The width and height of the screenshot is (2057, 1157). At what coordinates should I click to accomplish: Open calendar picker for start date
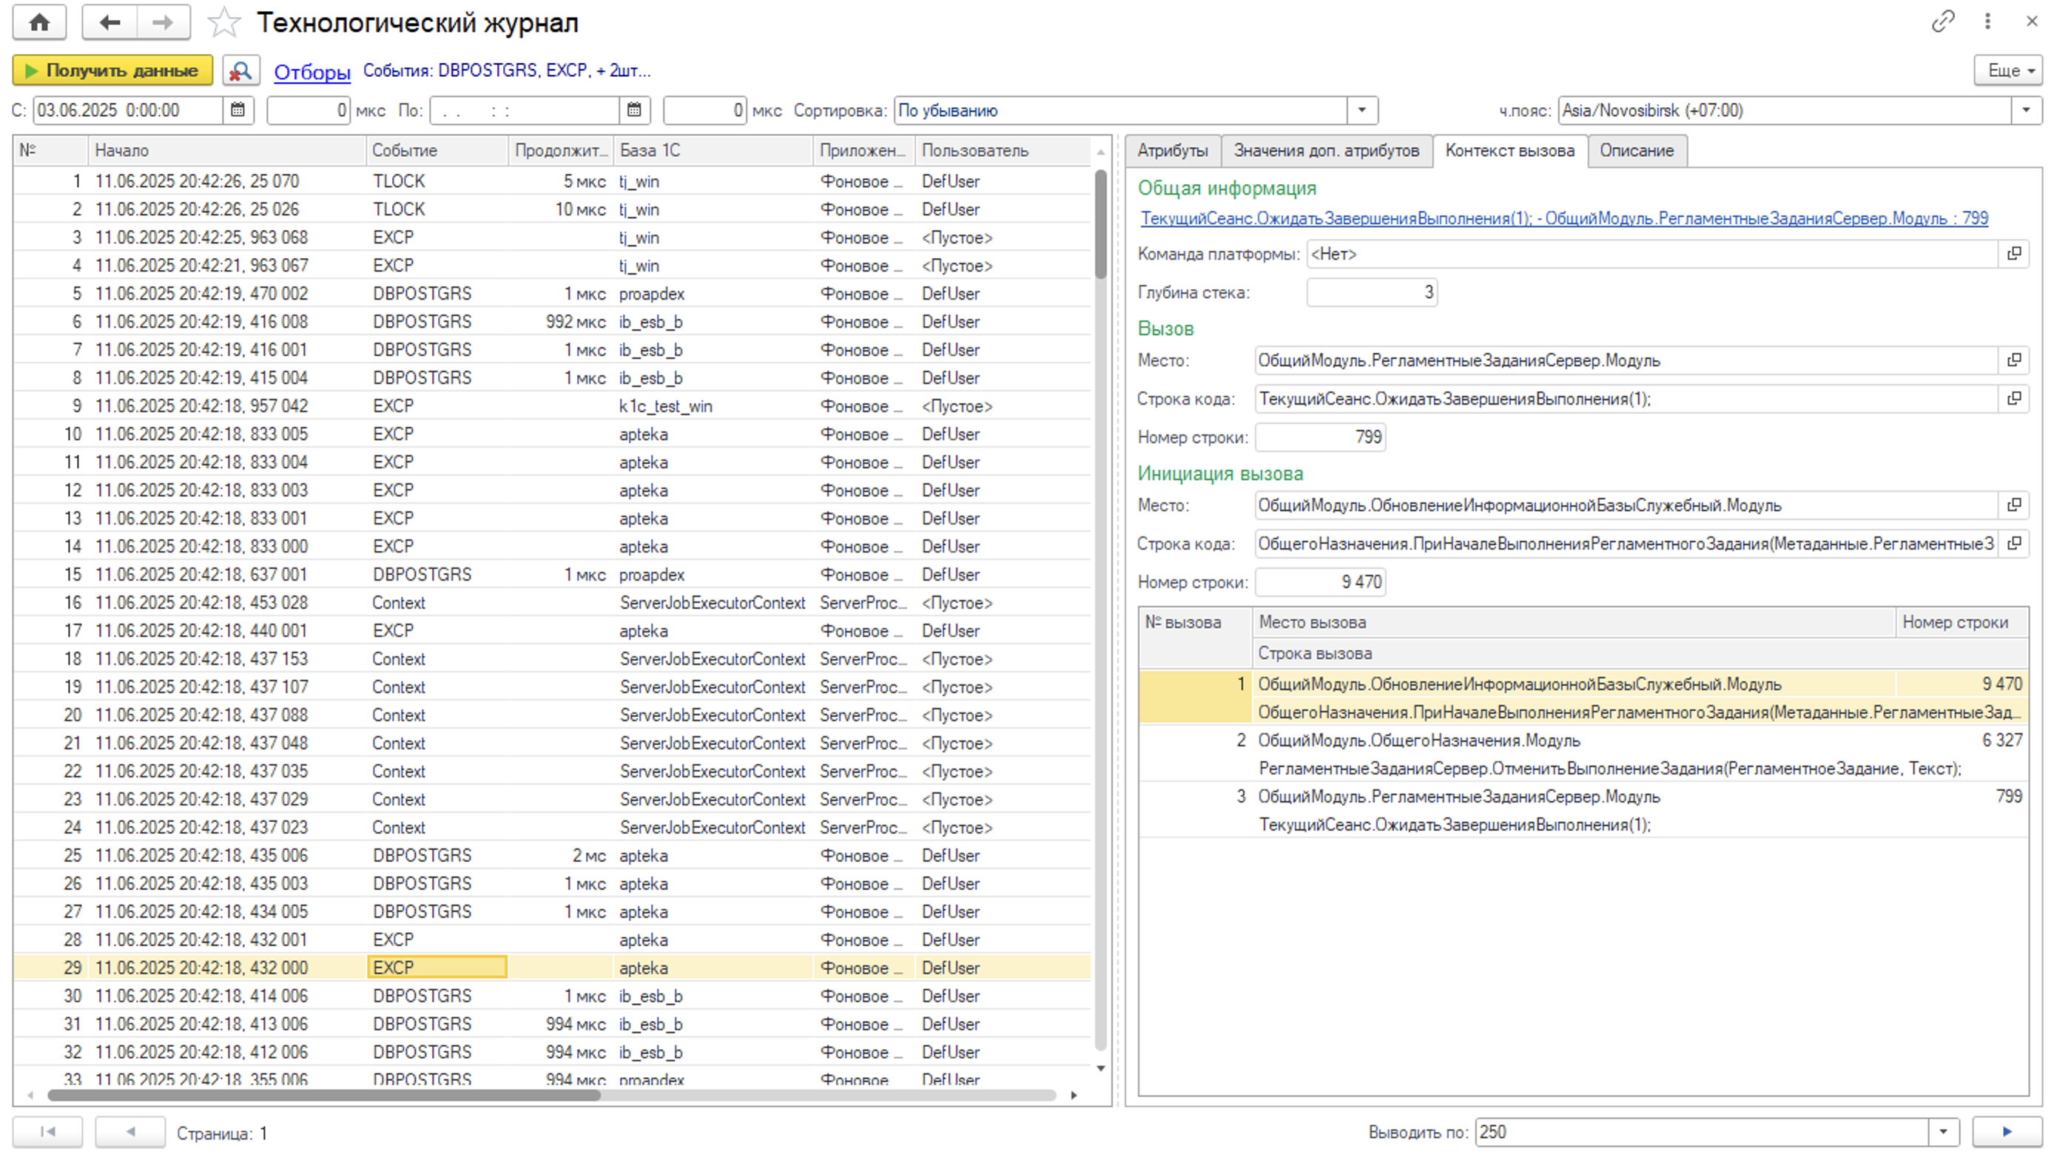pos(238,110)
